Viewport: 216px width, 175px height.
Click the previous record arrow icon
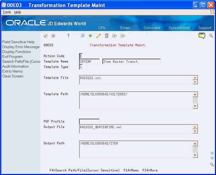pos(114,36)
